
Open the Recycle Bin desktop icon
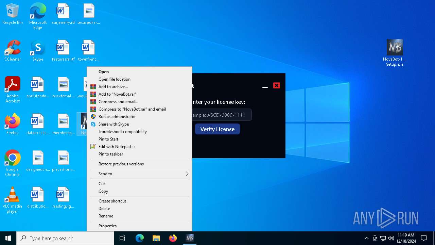tap(13, 14)
